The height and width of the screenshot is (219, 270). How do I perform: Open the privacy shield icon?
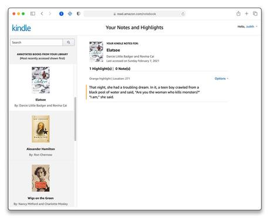tap(79, 14)
